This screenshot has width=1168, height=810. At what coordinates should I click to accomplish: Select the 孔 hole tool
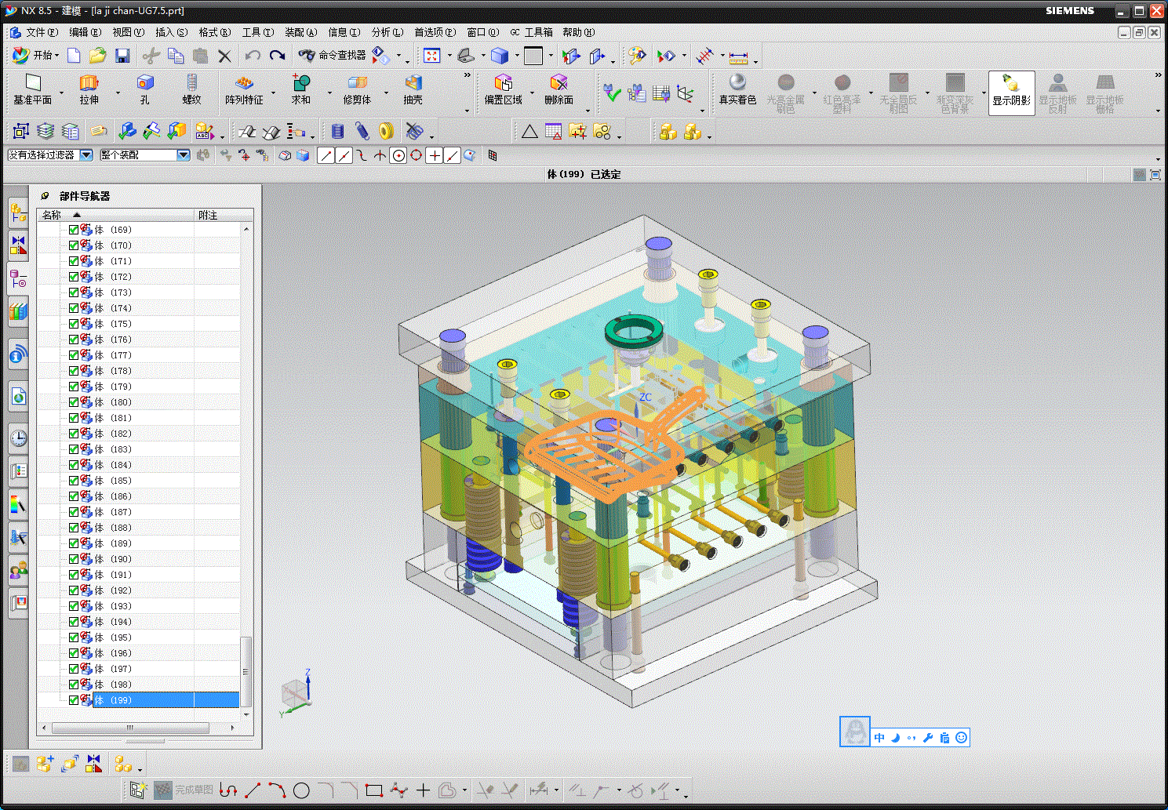(145, 89)
